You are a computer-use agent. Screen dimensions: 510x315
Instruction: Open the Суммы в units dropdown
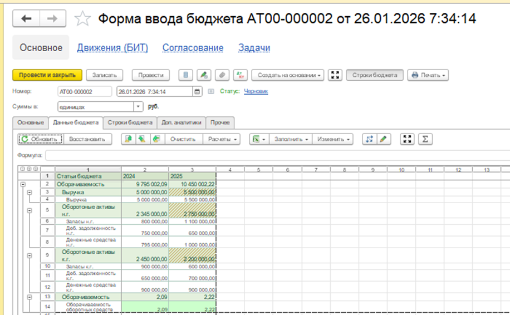[x=138, y=106]
